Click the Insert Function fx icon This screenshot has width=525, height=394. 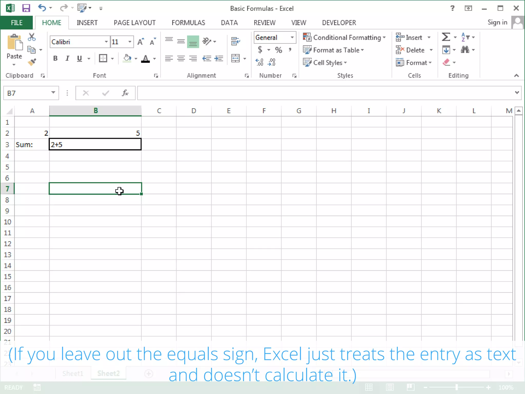click(x=125, y=93)
